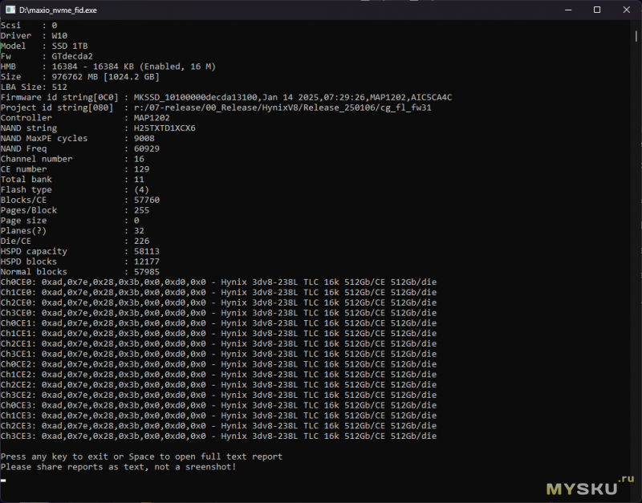The height and width of the screenshot is (503, 642).
Task: Minimize the maxio_nvme_fid.exe window
Action: (568, 10)
